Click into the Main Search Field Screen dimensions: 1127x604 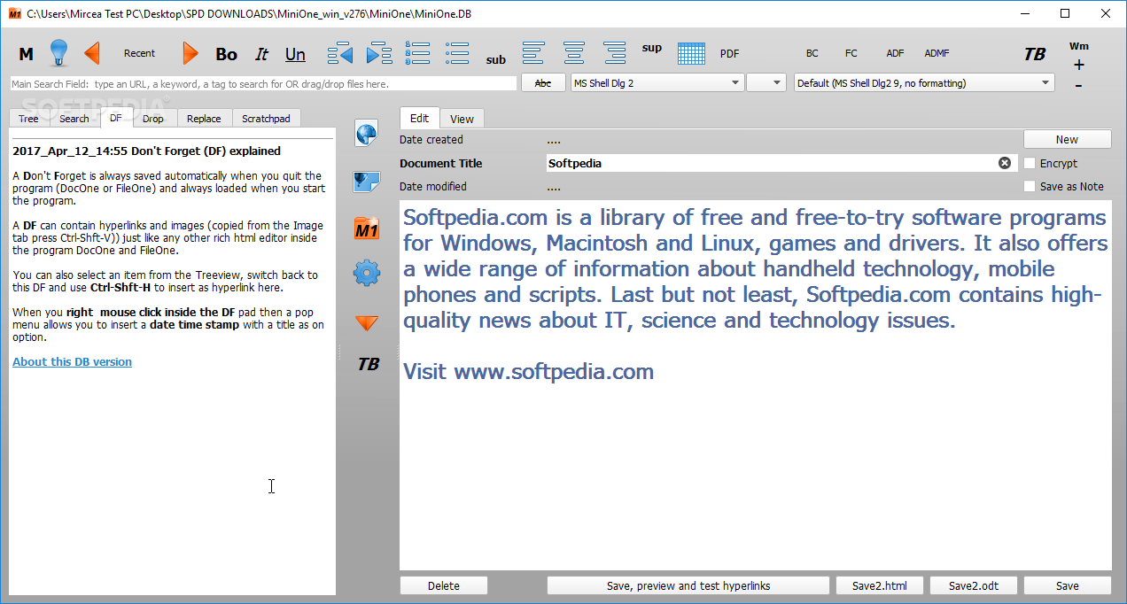pos(263,83)
